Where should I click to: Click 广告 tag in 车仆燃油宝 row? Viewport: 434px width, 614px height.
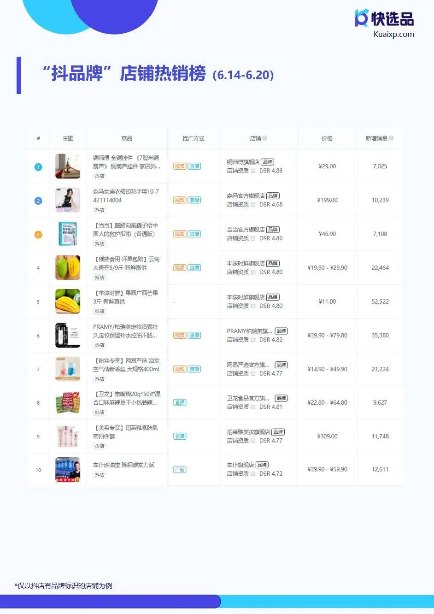180,470
